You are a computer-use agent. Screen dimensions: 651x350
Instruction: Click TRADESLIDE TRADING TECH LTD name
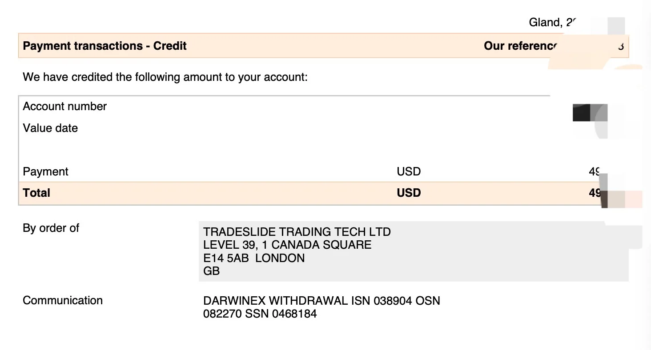(x=297, y=232)
